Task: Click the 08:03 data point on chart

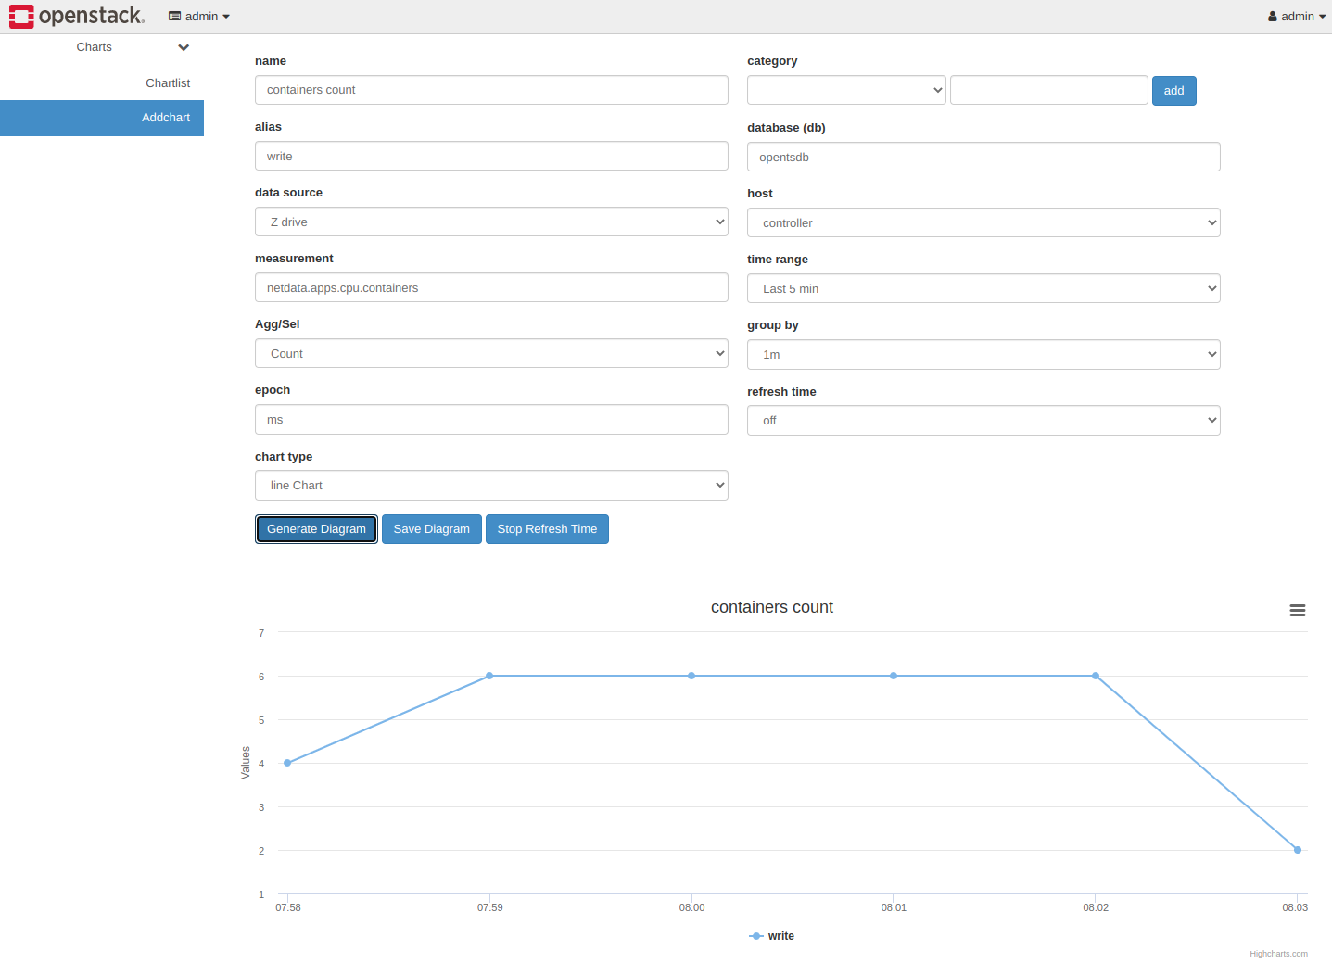Action: coord(1297,850)
